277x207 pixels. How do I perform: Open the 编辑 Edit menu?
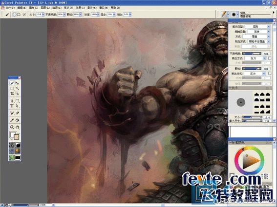[x=21, y=8]
